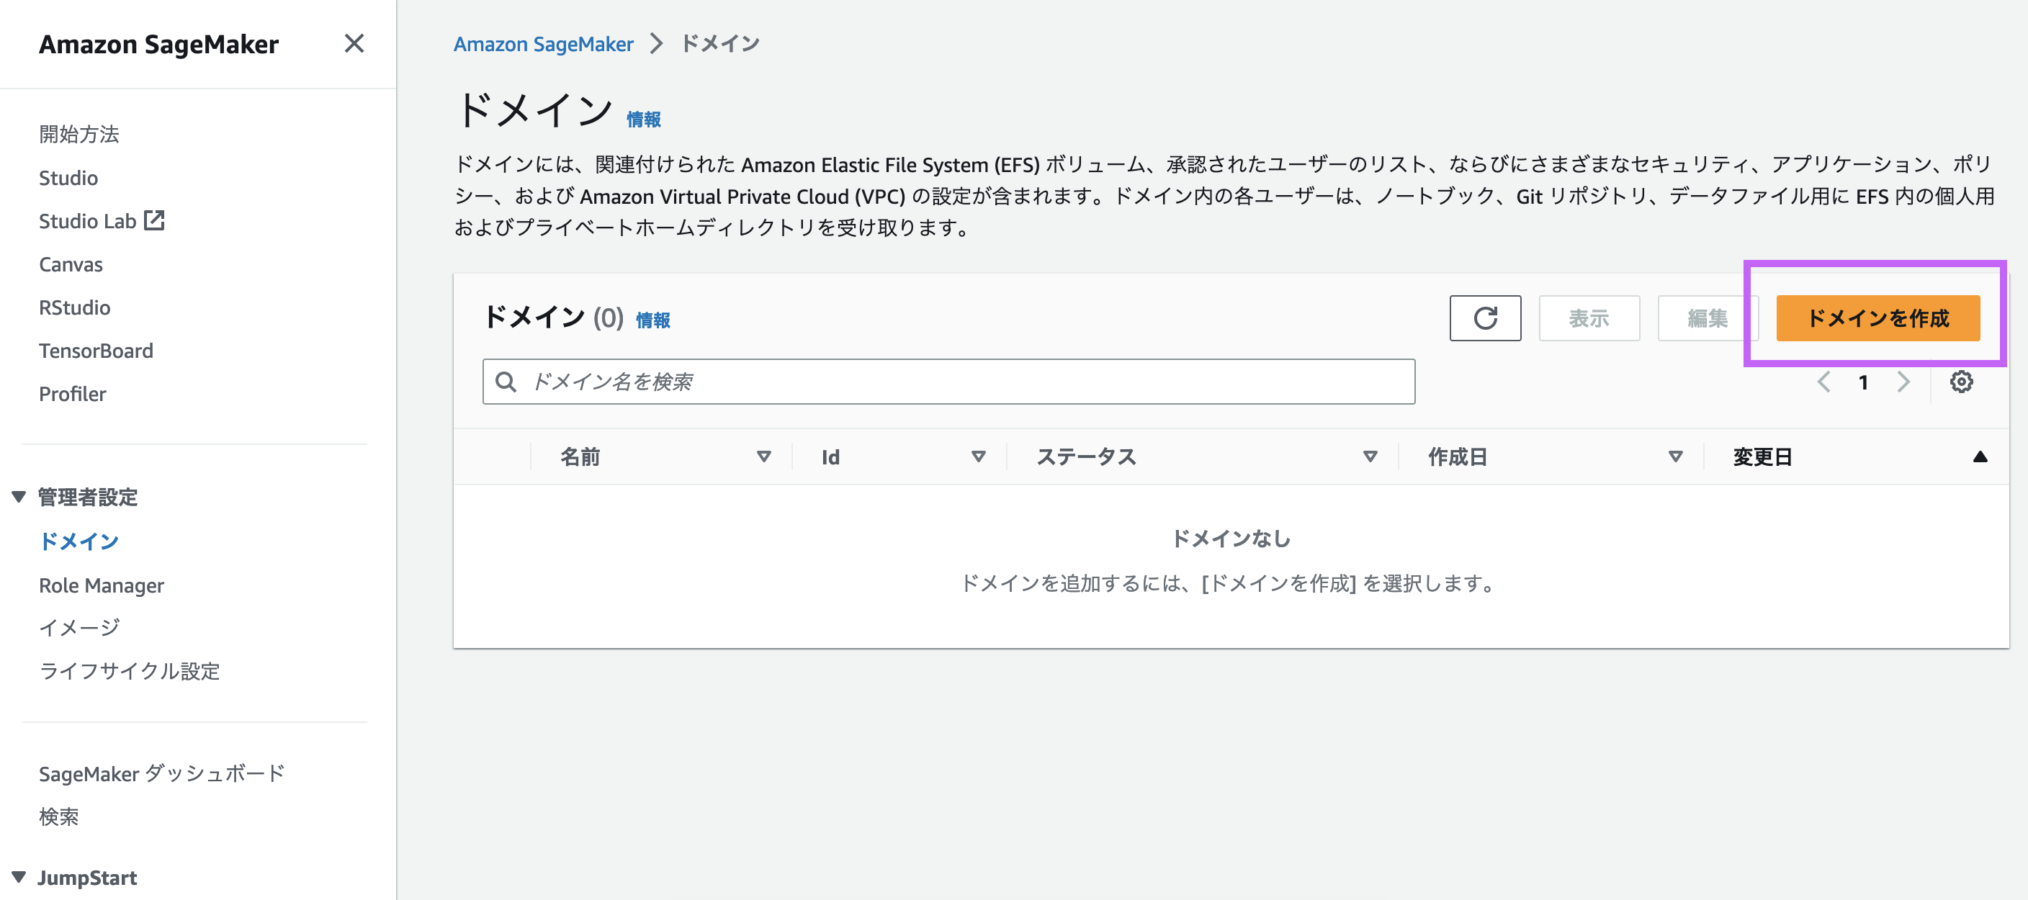The height and width of the screenshot is (900, 2028).
Task: Open 開始方法 in sidebar
Action: click(78, 134)
